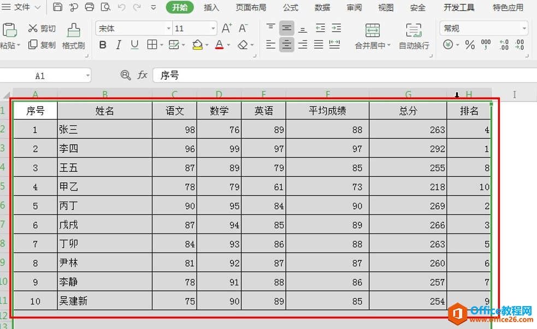The height and width of the screenshot is (329, 537).
Task: Click the distributed alignment icon
Action: click(x=334, y=44)
